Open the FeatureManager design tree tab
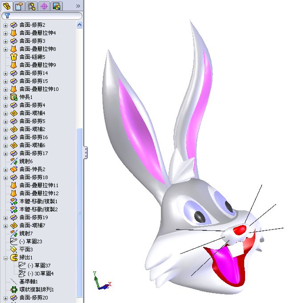 tap(7, 6)
